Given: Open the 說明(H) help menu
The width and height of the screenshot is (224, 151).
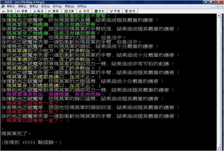Looking at the screenshot, I should 82,6.
